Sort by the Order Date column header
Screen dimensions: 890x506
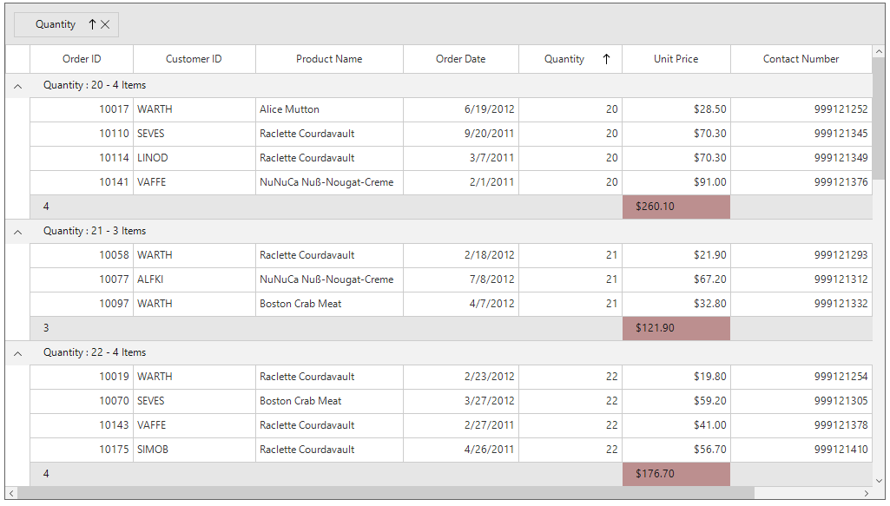(460, 58)
